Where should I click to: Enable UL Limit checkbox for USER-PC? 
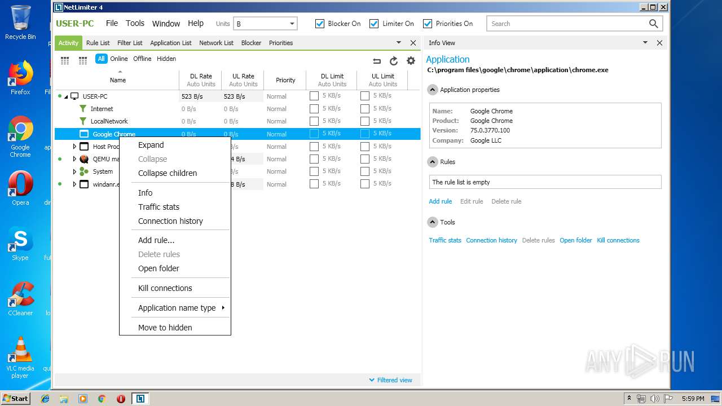365,96
